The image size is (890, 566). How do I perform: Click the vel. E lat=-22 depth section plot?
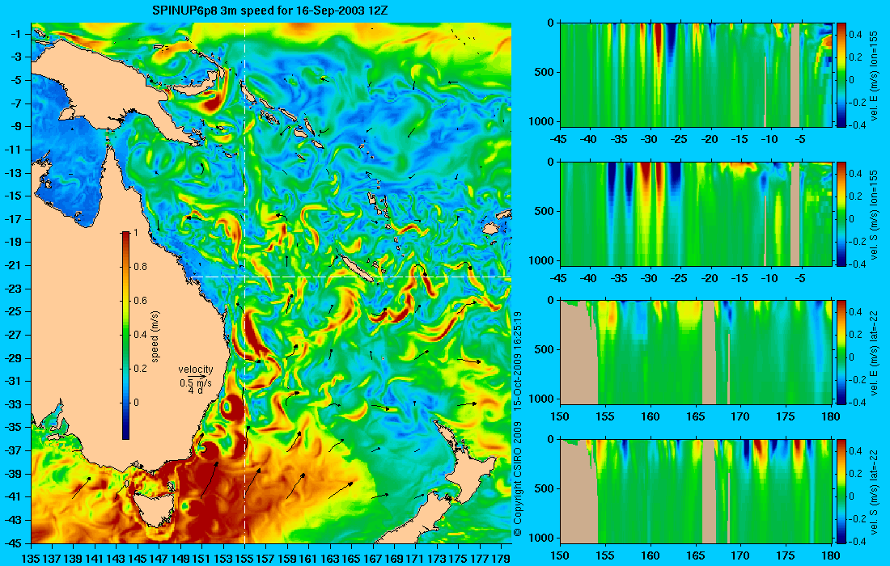[x=696, y=353]
